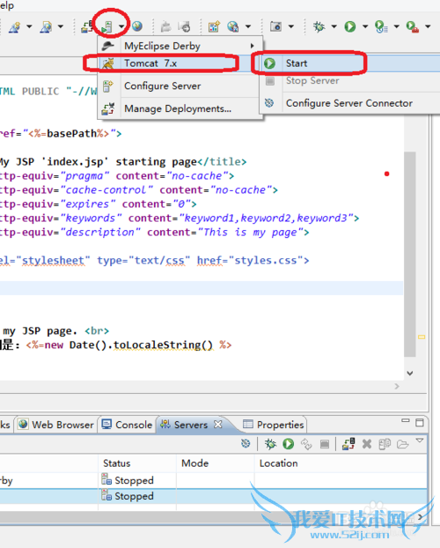
Task: Click Configure Server Connector in submenu
Action: pyautogui.click(x=350, y=103)
